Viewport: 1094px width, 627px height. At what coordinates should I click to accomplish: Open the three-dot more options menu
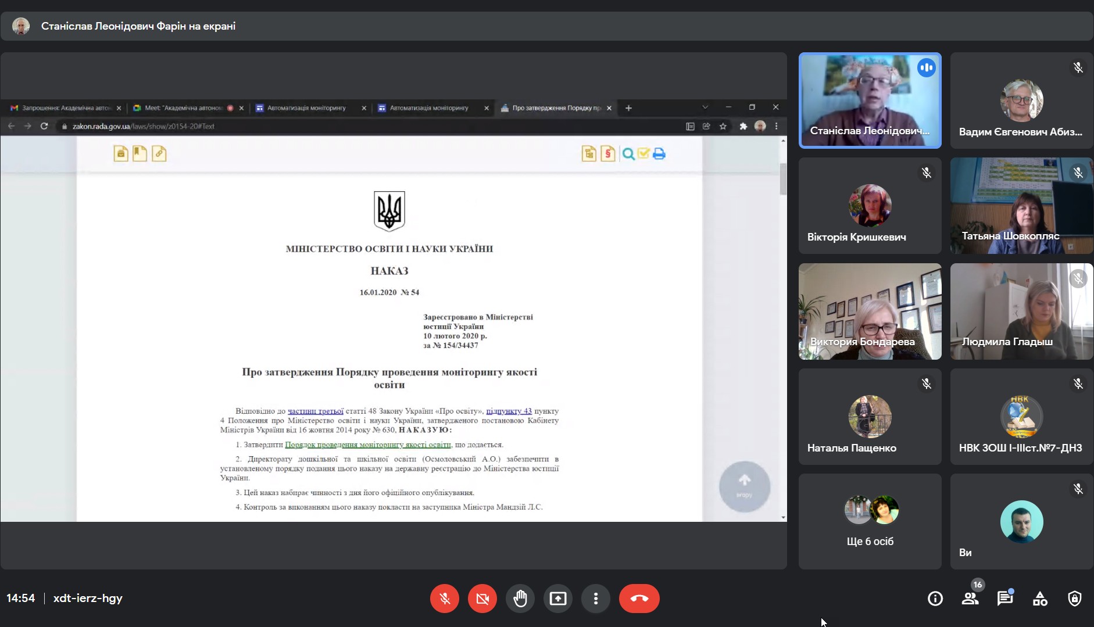(596, 599)
